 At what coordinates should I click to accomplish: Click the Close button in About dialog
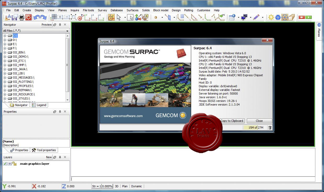259,121
